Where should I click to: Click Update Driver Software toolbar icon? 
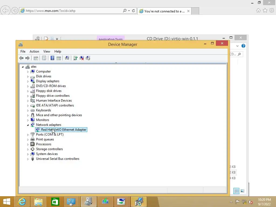click(x=75, y=58)
